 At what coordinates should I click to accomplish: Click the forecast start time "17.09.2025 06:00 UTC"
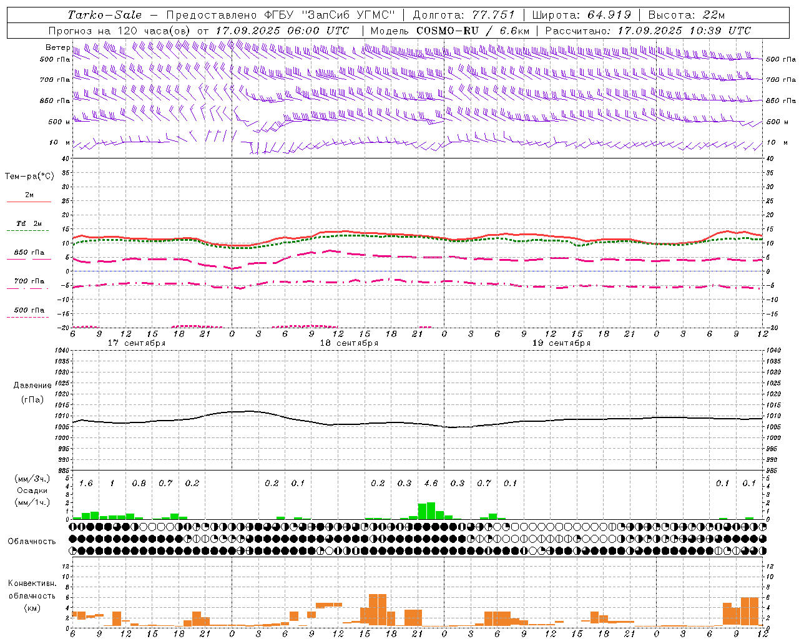click(282, 31)
